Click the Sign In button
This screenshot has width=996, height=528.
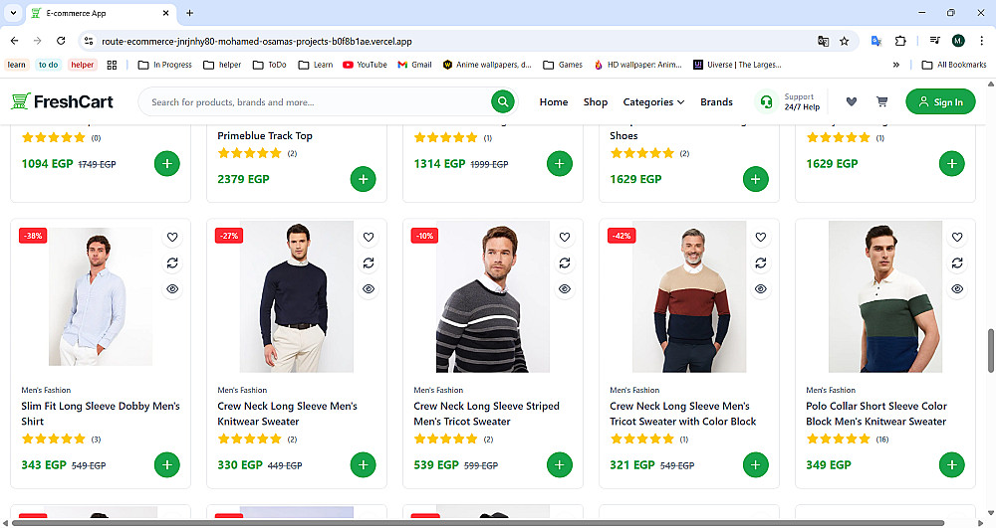coord(940,101)
